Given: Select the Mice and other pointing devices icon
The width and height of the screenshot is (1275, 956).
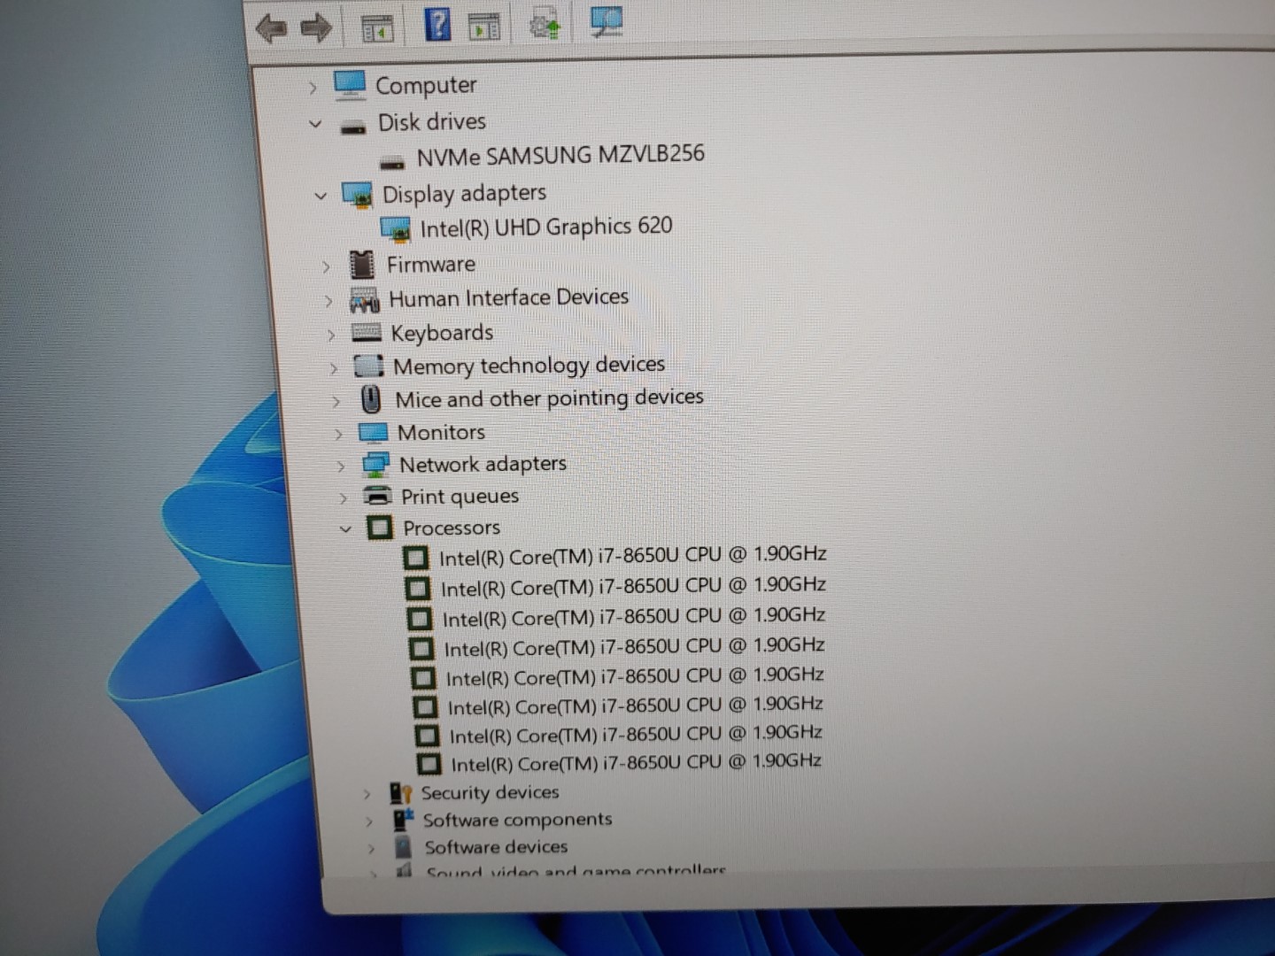Looking at the screenshot, I should [x=371, y=399].
